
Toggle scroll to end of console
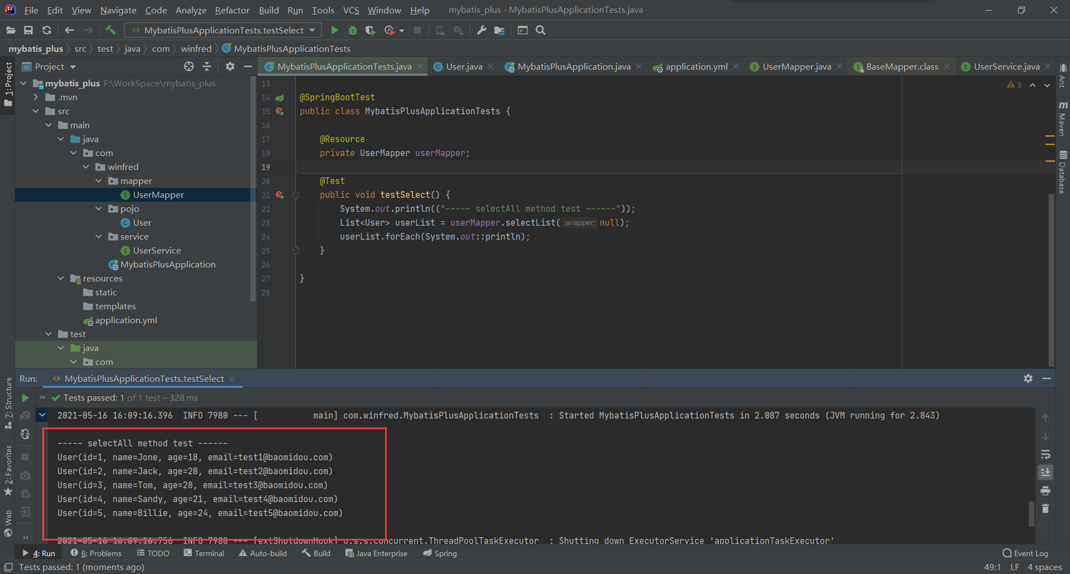click(x=1045, y=473)
